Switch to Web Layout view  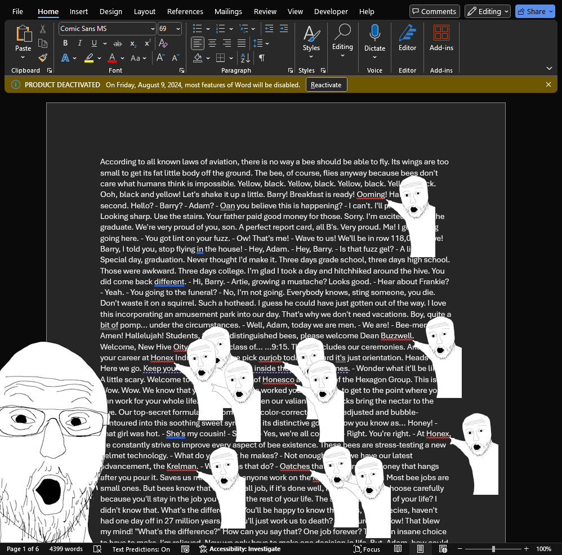point(443,549)
